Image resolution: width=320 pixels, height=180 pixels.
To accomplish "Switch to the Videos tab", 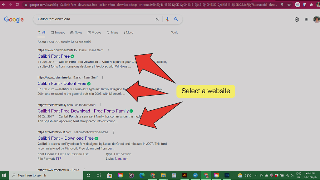I will (x=94, y=32).
